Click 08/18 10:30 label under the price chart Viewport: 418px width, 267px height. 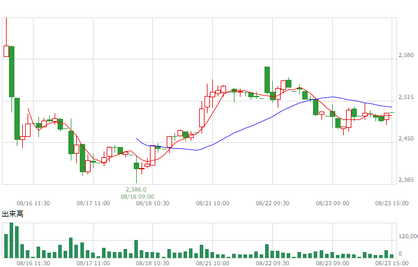point(153,203)
